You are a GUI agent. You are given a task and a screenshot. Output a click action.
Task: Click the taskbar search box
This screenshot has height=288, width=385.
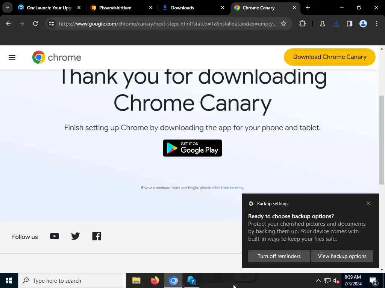(72, 280)
